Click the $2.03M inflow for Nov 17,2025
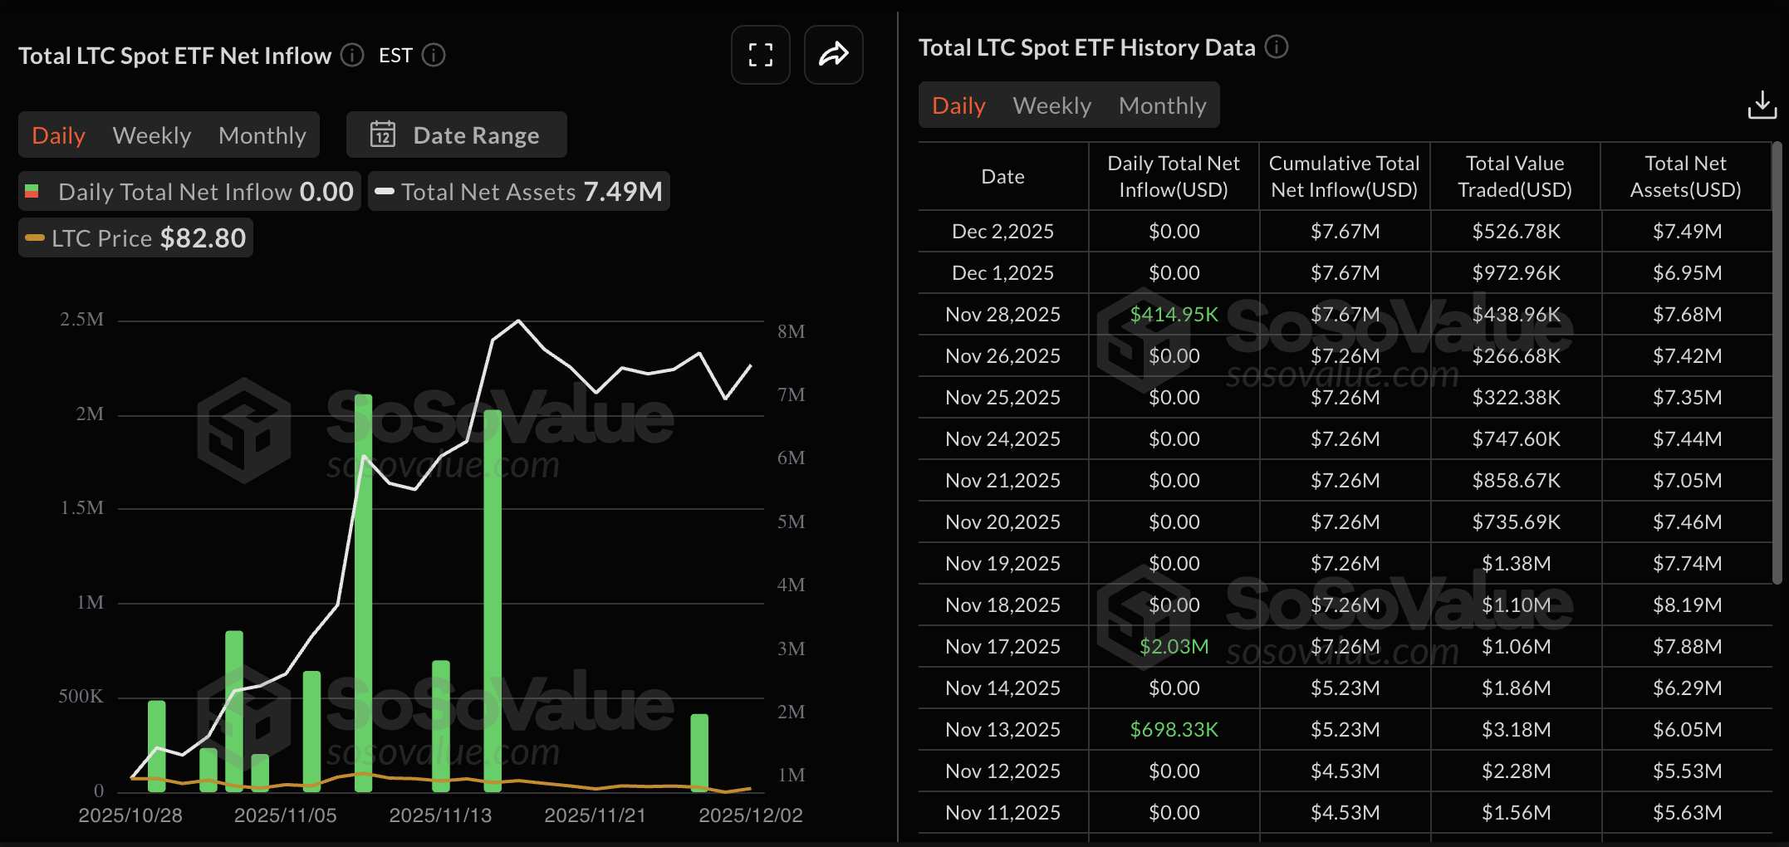Image resolution: width=1789 pixels, height=847 pixels. pyautogui.click(x=1174, y=646)
